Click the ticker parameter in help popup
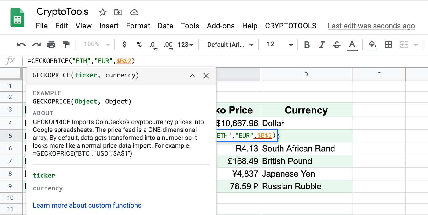 (x=44, y=175)
